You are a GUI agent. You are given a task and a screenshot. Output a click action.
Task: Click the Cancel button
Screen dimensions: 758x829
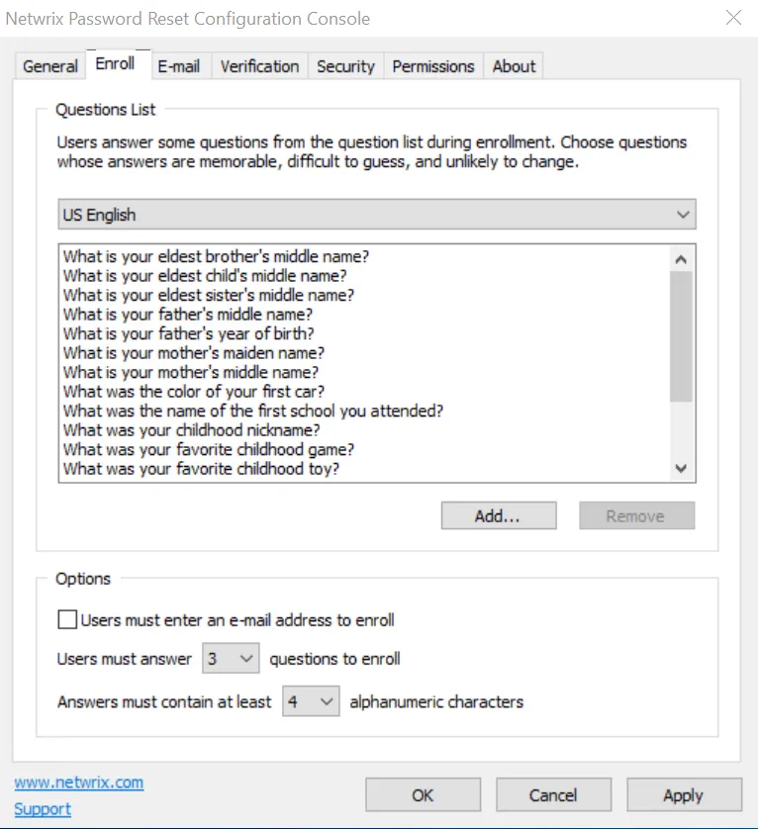click(554, 794)
